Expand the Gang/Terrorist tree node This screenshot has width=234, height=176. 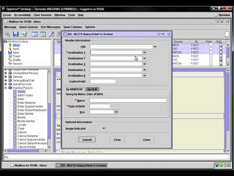tap(6, 84)
